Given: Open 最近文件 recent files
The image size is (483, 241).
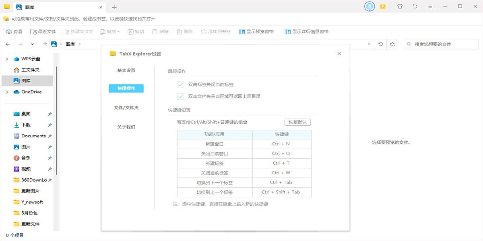Looking at the screenshot, I should click(x=43, y=32).
